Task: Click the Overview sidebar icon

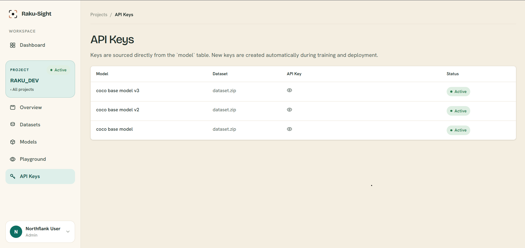Action: point(13,107)
